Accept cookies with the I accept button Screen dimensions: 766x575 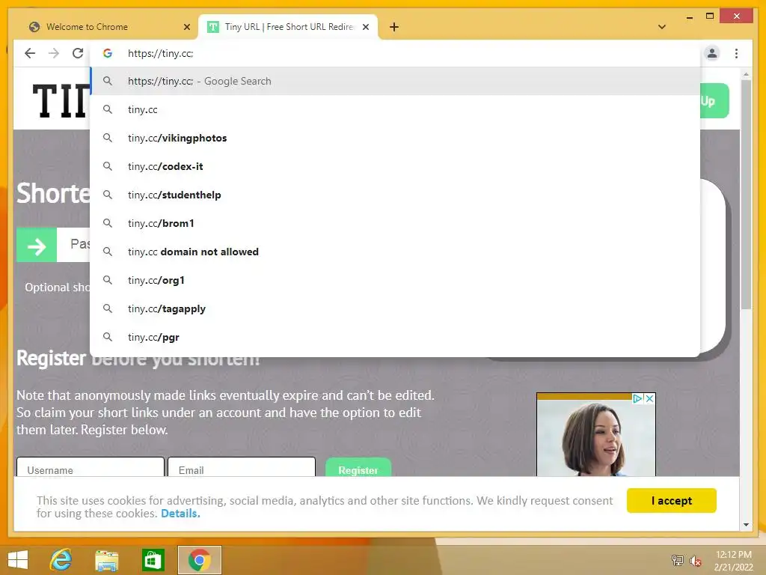671,500
